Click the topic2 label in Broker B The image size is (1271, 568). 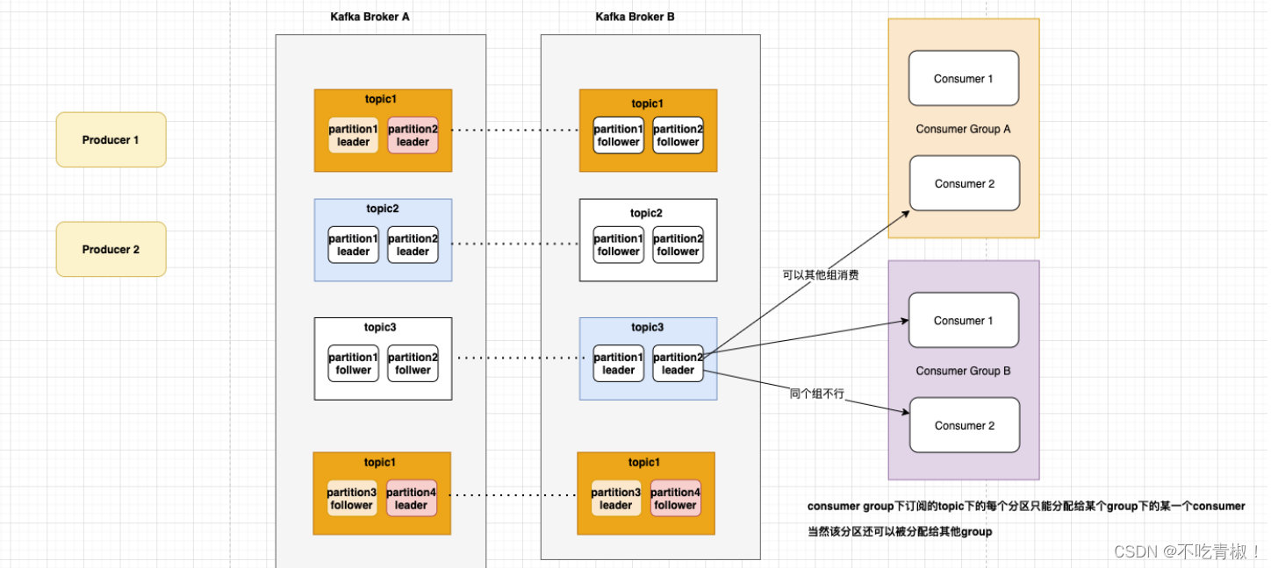click(646, 213)
